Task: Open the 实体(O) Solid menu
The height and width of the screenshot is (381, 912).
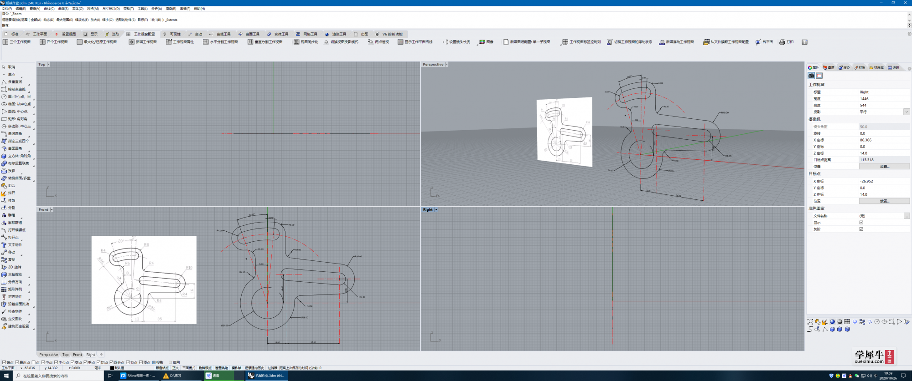Action: coord(78,9)
